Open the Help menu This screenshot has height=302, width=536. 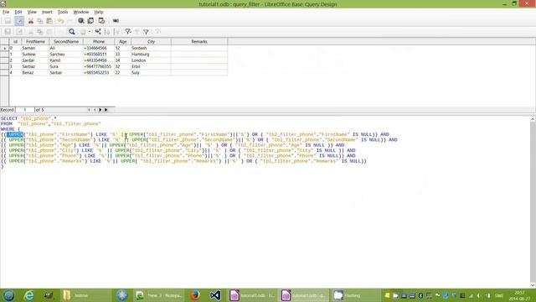click(x=99, y=12)
